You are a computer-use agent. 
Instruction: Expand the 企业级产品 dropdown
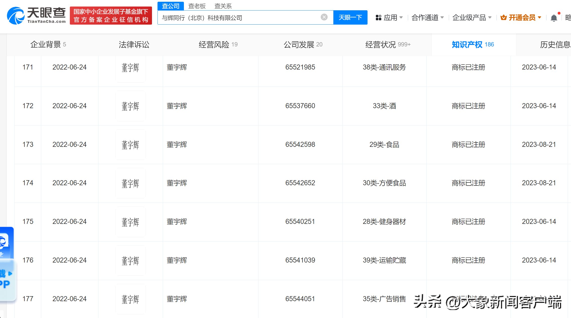[472, 18]
